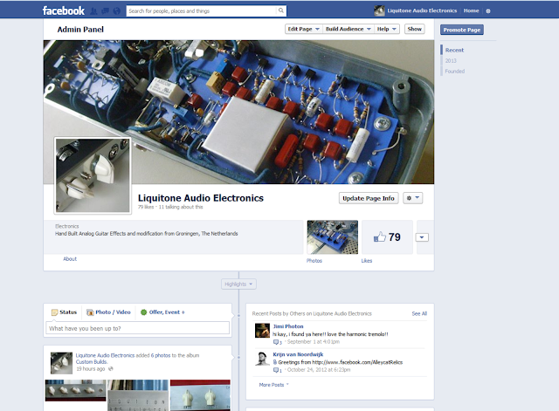Viewport: 559px width, 411px height.
Task: Open the Photos link
Action: coord(314,261)
